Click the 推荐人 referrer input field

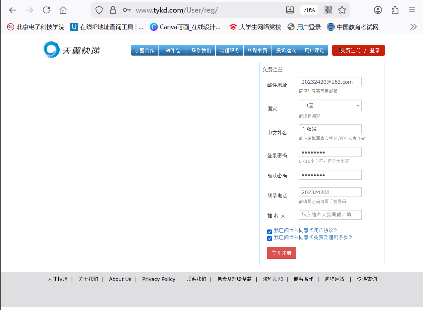330,215
